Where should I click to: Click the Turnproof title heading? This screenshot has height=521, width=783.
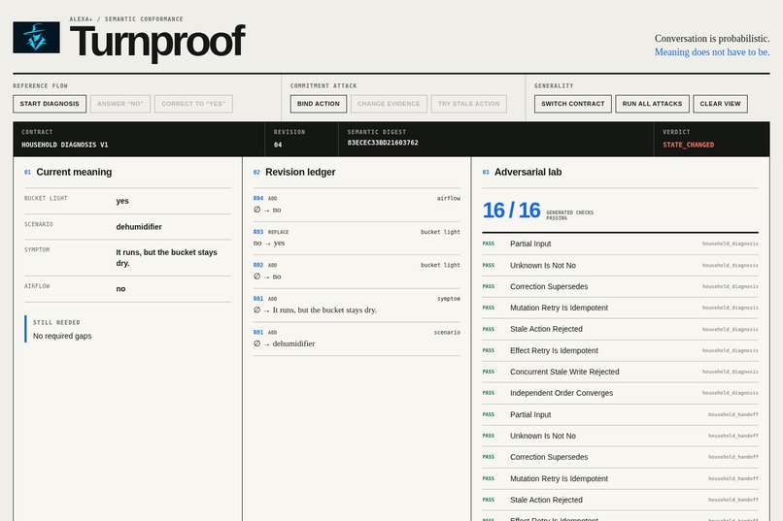coord(157,42)
